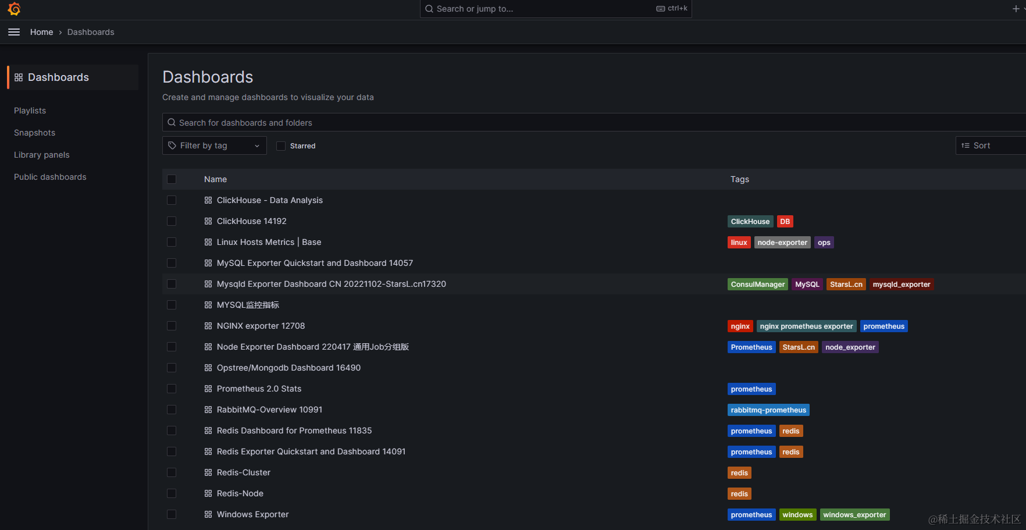Image resolution: width=1026 pixels, height=530 pixels.
Task: Click the dashboard icon beside Linux Hosts Metrics
Action: coord(208,242)
